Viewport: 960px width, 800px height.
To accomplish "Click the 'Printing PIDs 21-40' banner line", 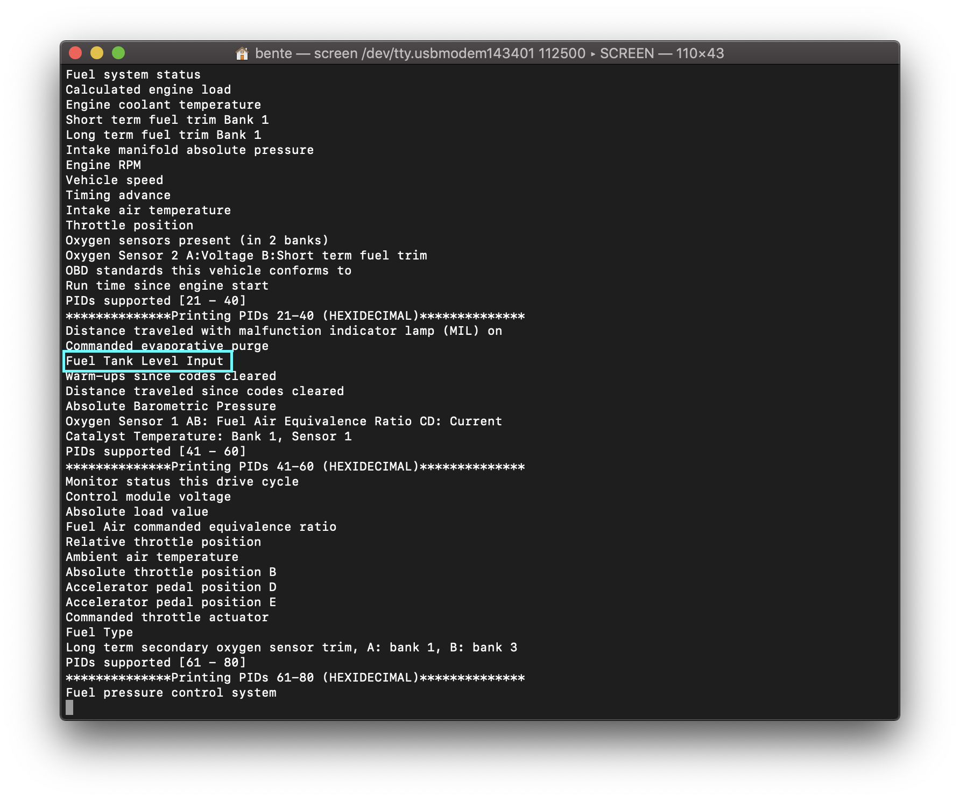I will click(295, 316).
